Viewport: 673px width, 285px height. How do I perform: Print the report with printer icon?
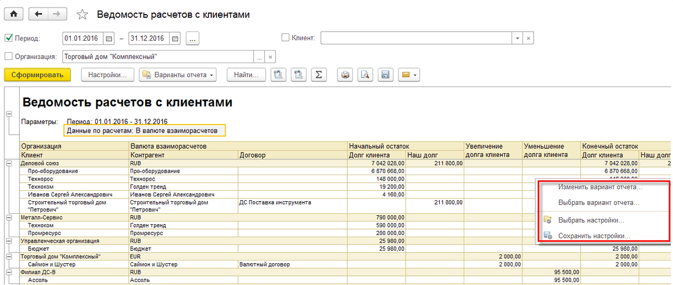345,75
